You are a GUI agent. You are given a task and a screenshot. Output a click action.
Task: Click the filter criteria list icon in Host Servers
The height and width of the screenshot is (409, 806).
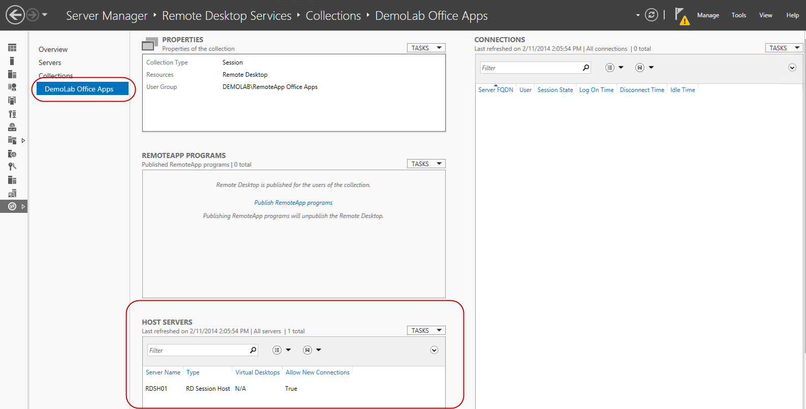(x=277, y=350)
